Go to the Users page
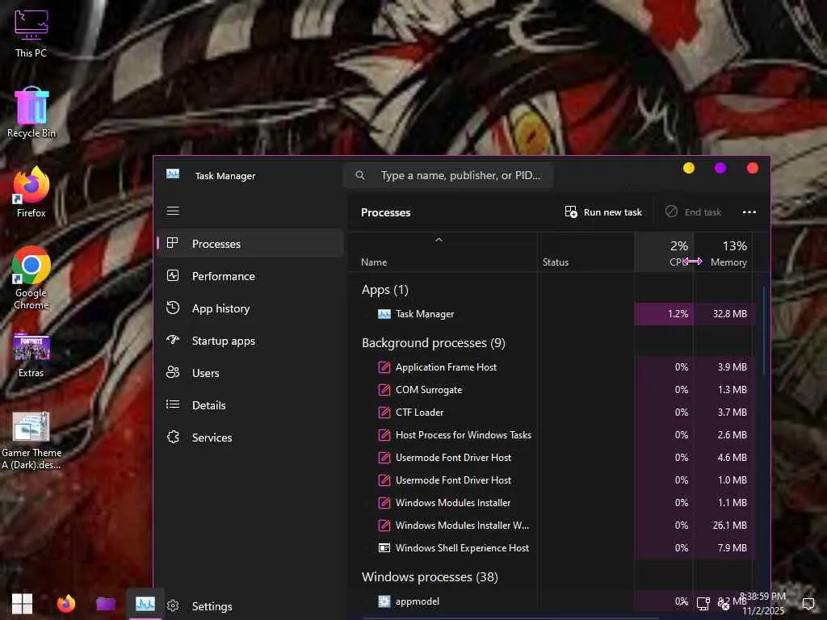The width and height of the screenshot is (827, 620). point(251,373)
